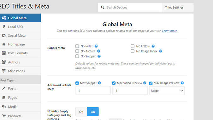Screen dimensions: 213x120
Task: Open the Local SEO tab
Action: (x=21, y=27)
